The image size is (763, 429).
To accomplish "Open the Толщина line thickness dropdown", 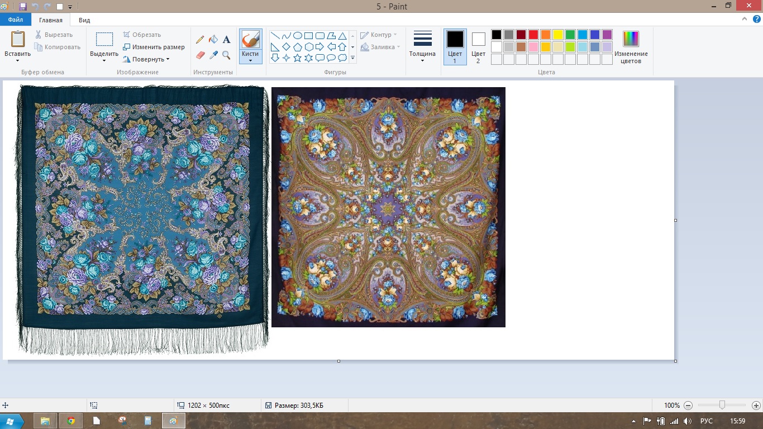I will 422,47.
